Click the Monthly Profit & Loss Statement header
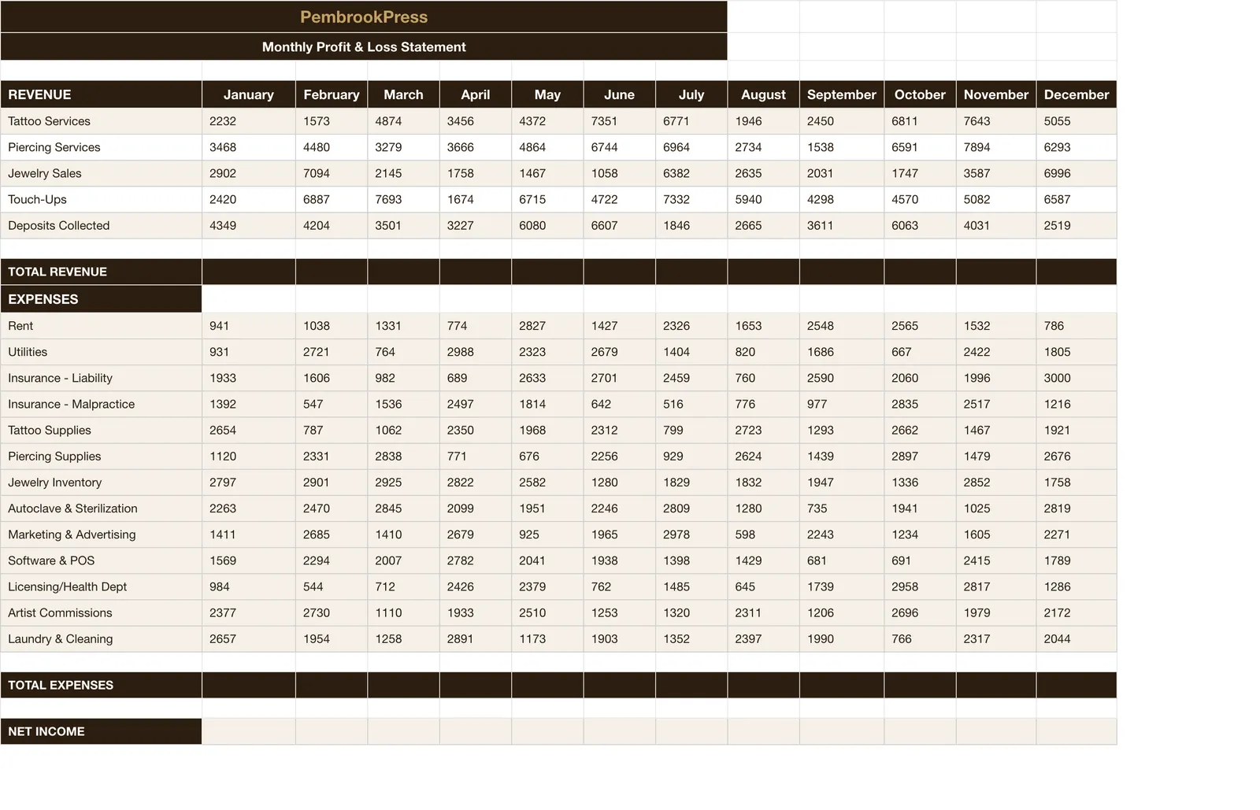Viewport: 1260px width, 810px height. point(364,46)
